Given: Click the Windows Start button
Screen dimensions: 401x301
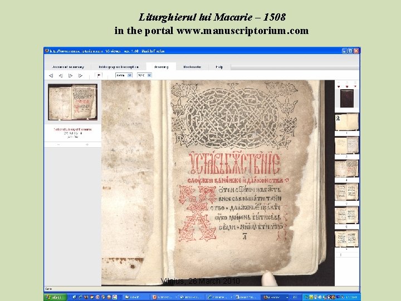Looking at the screenshot, I should [56, 297].
